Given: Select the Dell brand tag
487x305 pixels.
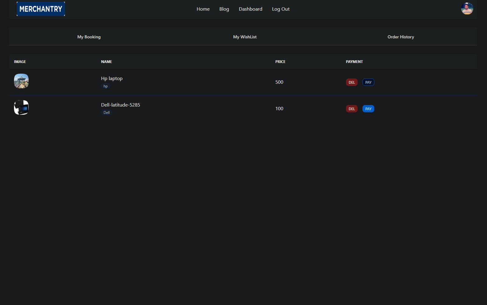Looking at the screenshot, I should 106,113.
